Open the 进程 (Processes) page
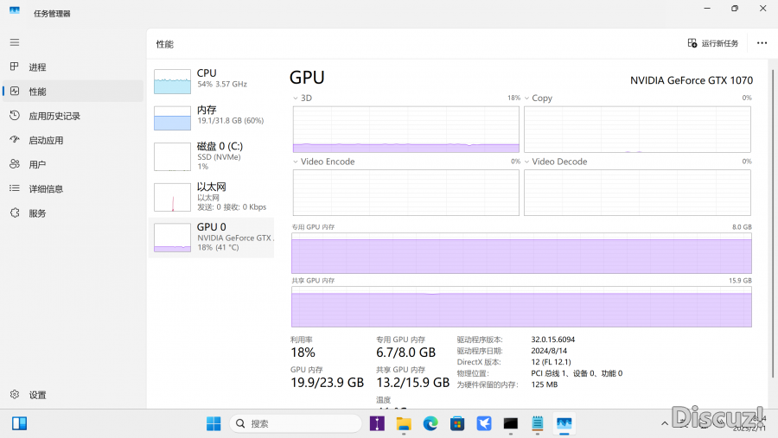The height and width of the screenshot is (438, 778). coord(73,67)
